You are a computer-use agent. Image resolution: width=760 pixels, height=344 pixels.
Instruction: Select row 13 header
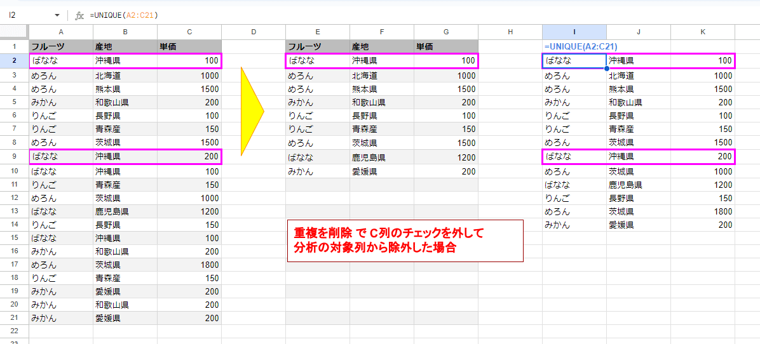[15, 211]
